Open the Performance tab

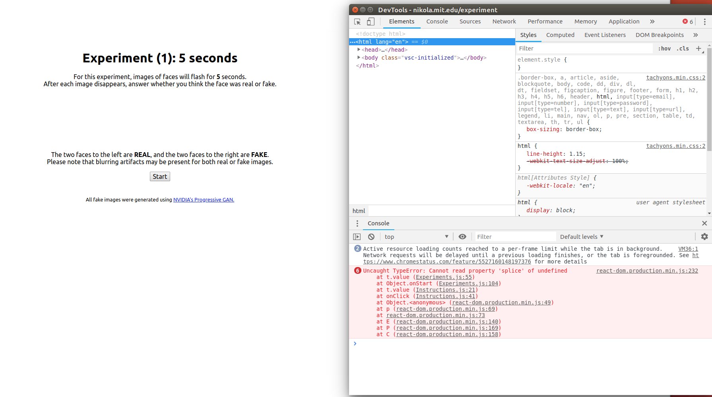(x=545, y=21)
